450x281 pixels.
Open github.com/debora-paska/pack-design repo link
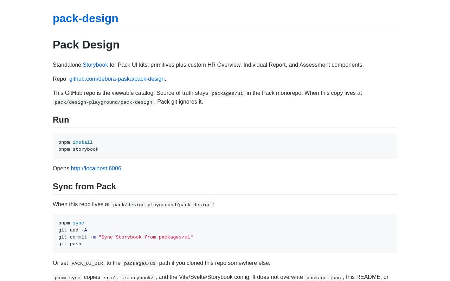[x=117, y=79]
